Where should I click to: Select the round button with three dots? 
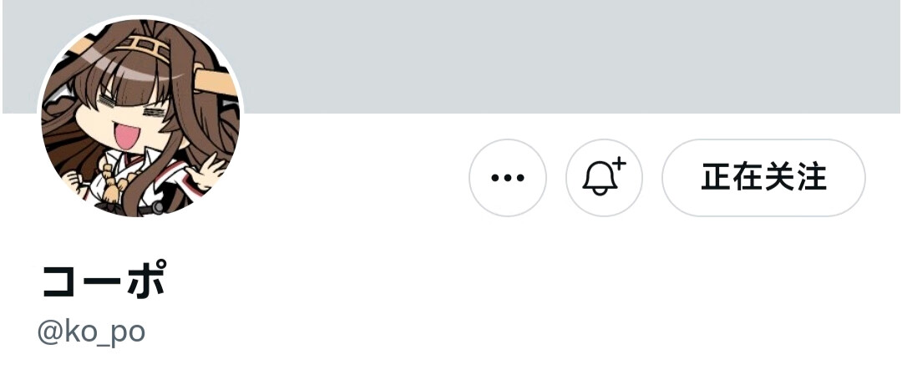(x=508, y=178)
